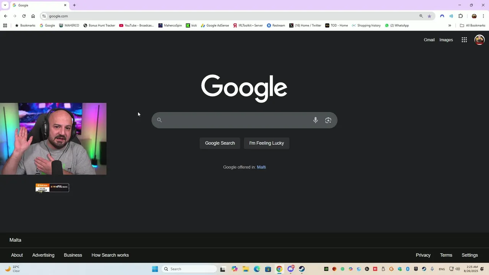Image resolution: width=489 pixels, height=275 pixels.
Task: Switch Google language to Malti
Action: pyautogui.click(x=261, y=167)
